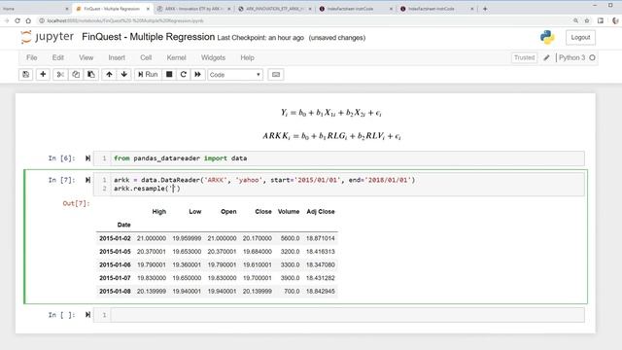Click in the pandas_datareader import code cell

click(347, 158)
